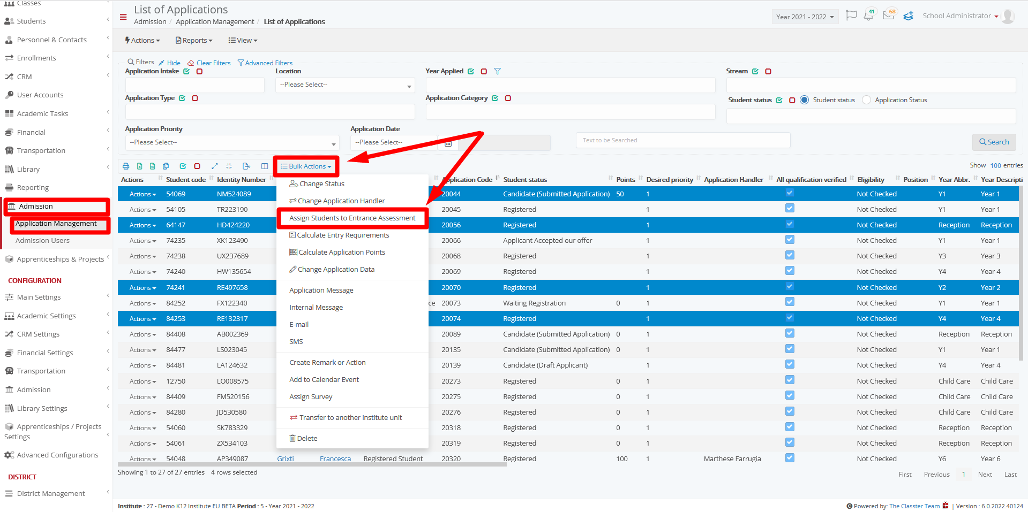Select the Student status radio button
Screen dimensions: 1028x512
805,100
